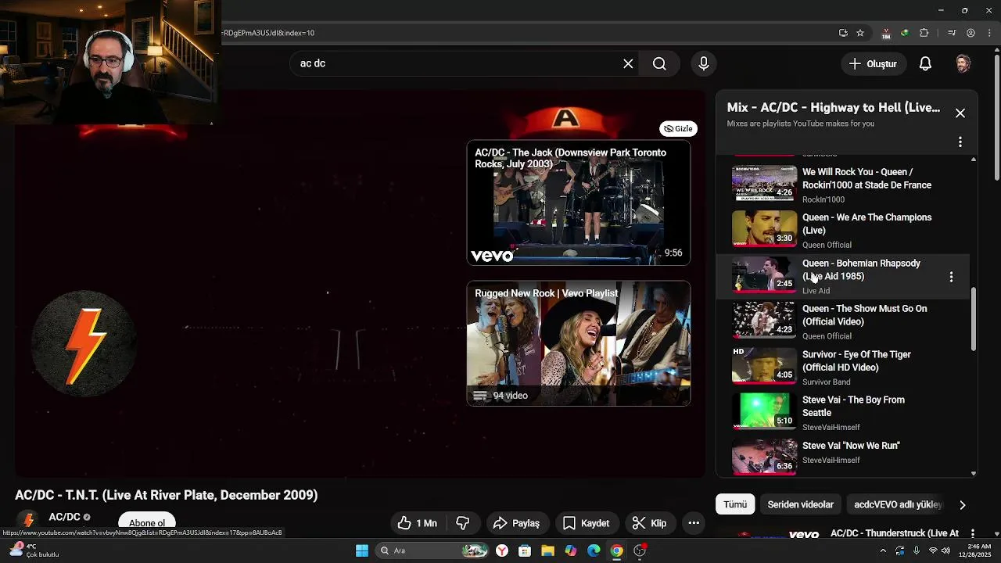Play We Will Rock You Rockin'1000 item
Screen dimensions: 1001x563
point(843,185)
